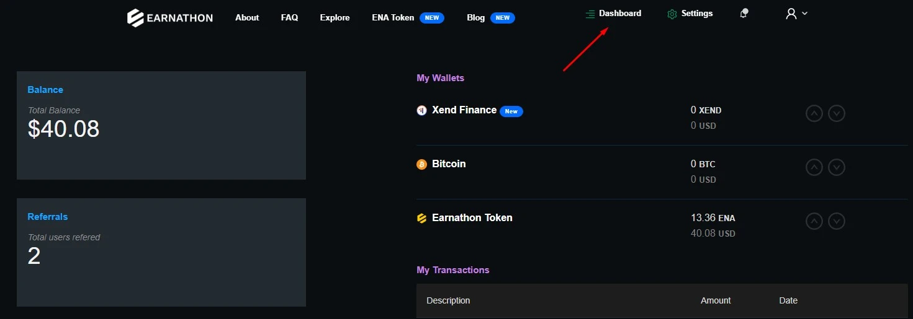The width and height of the screenshot is (913, 319).
Task: Click the up arrow for Earnathon Token wallet
Action: point(814,221)
